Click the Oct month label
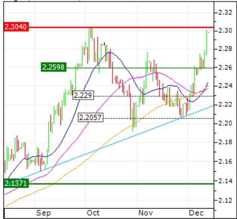Viewport: 237px width, 219px height. point(93,213)
